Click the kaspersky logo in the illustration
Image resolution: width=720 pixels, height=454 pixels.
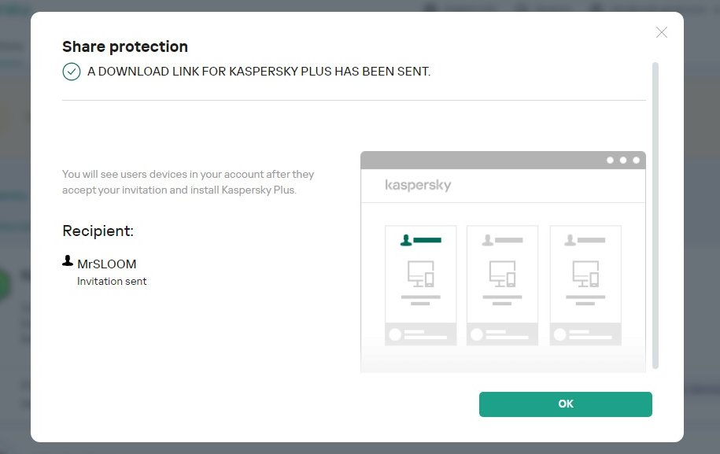pos(418,186)
